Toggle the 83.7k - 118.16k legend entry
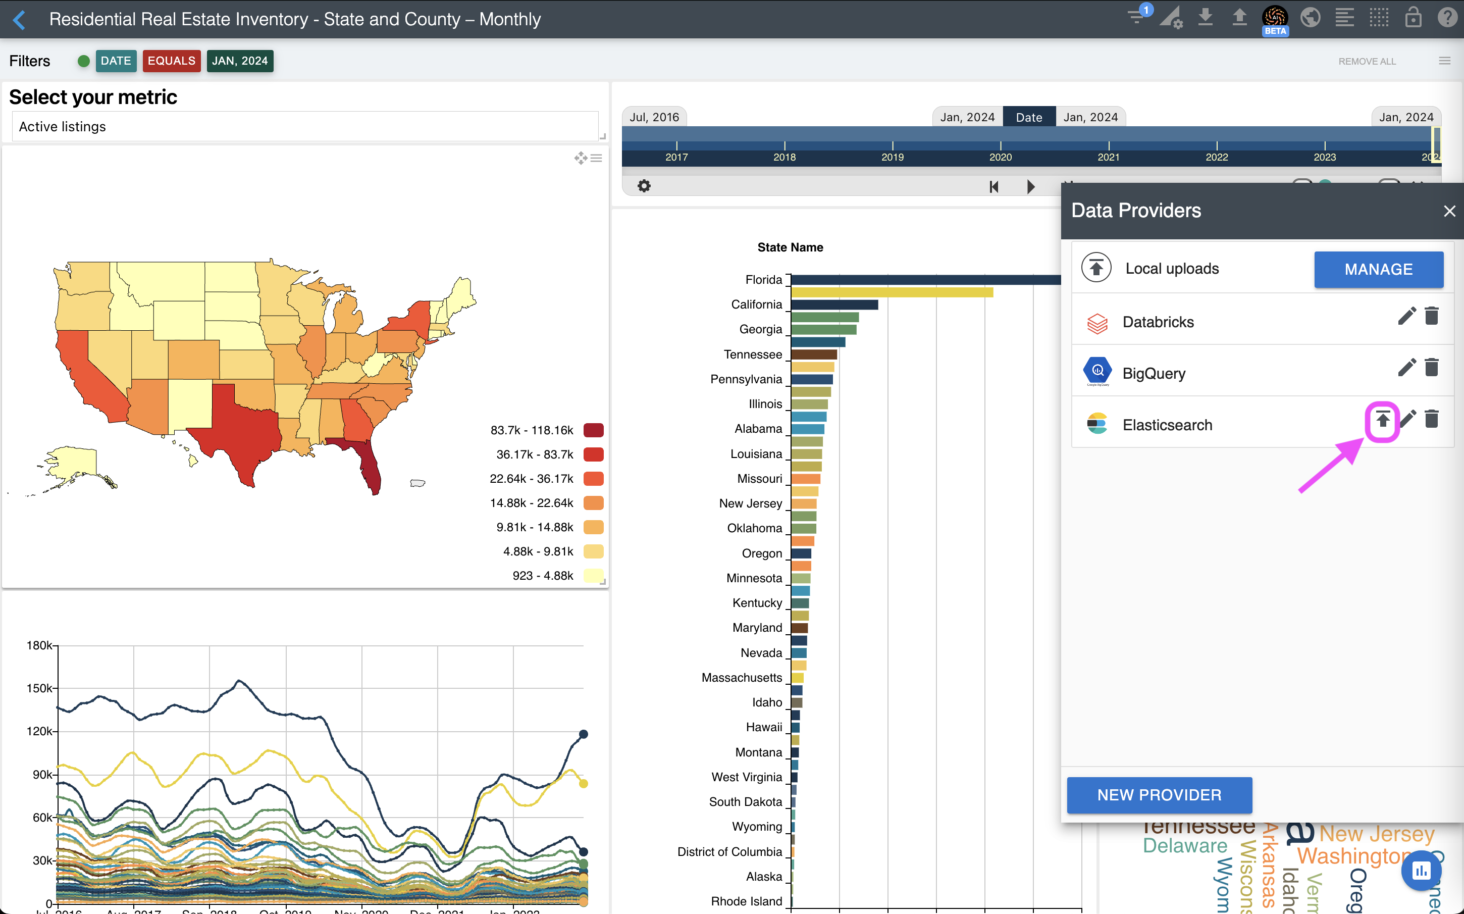 (593, 430)
